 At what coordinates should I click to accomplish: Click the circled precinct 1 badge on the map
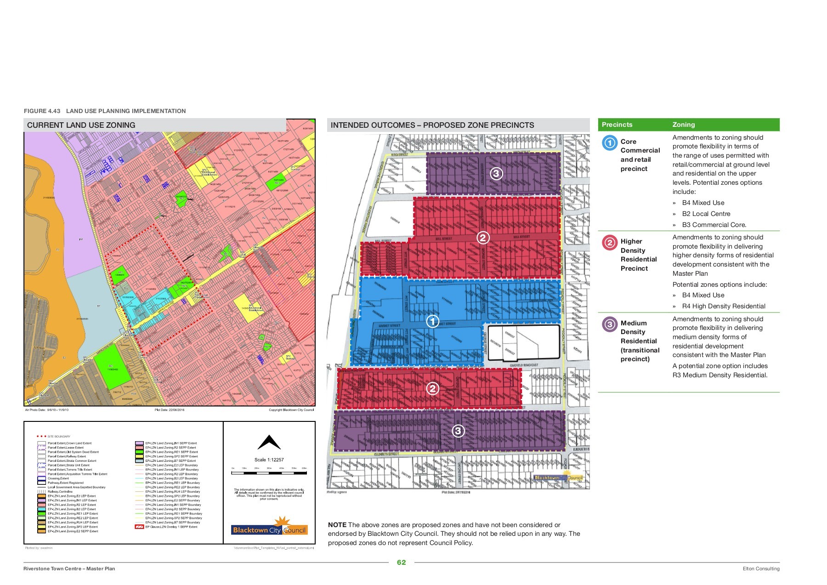click(432, 322)
